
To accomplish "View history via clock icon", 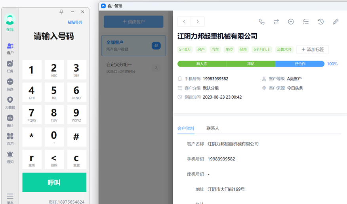I will [x=321, y=22].
